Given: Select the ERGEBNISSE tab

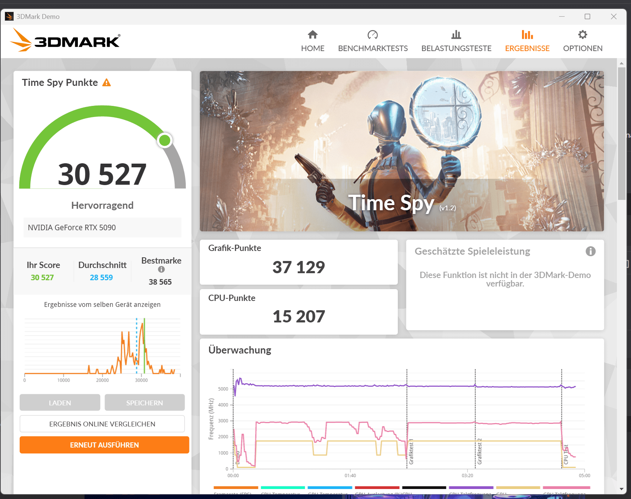Looking at the screenshot, I should pyautogui.click(x=527, y=41).
